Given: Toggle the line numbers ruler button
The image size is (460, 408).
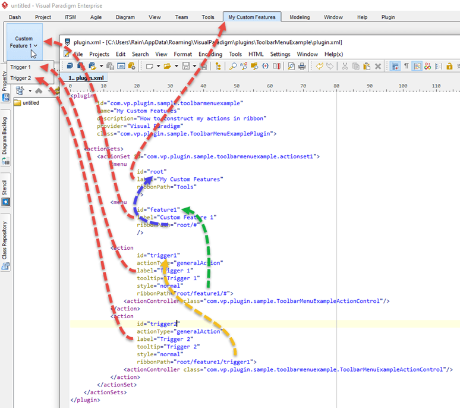Looking at the screenshot, I should [x=439, y=66].
